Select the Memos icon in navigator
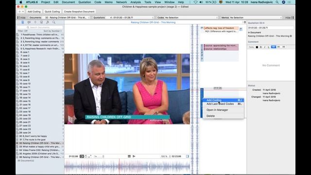This screenshot has height=175, width=311. point(41,22)
